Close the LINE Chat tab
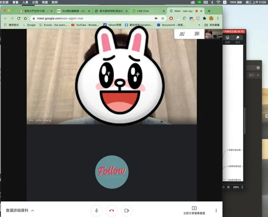Viewport: 268px width, 217px height. pyautogui.click(x=164, y=11)
